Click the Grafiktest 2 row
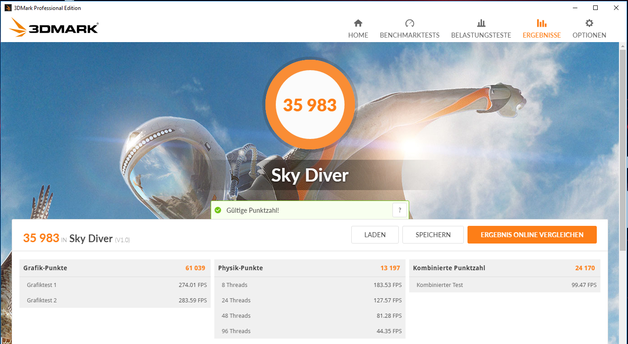Screen dimensions: 628x344 [x=115, y=301]
